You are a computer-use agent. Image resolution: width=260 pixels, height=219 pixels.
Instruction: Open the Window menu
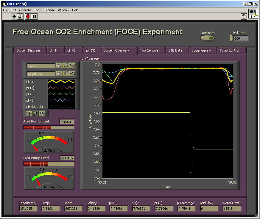[x=63, y=10]
